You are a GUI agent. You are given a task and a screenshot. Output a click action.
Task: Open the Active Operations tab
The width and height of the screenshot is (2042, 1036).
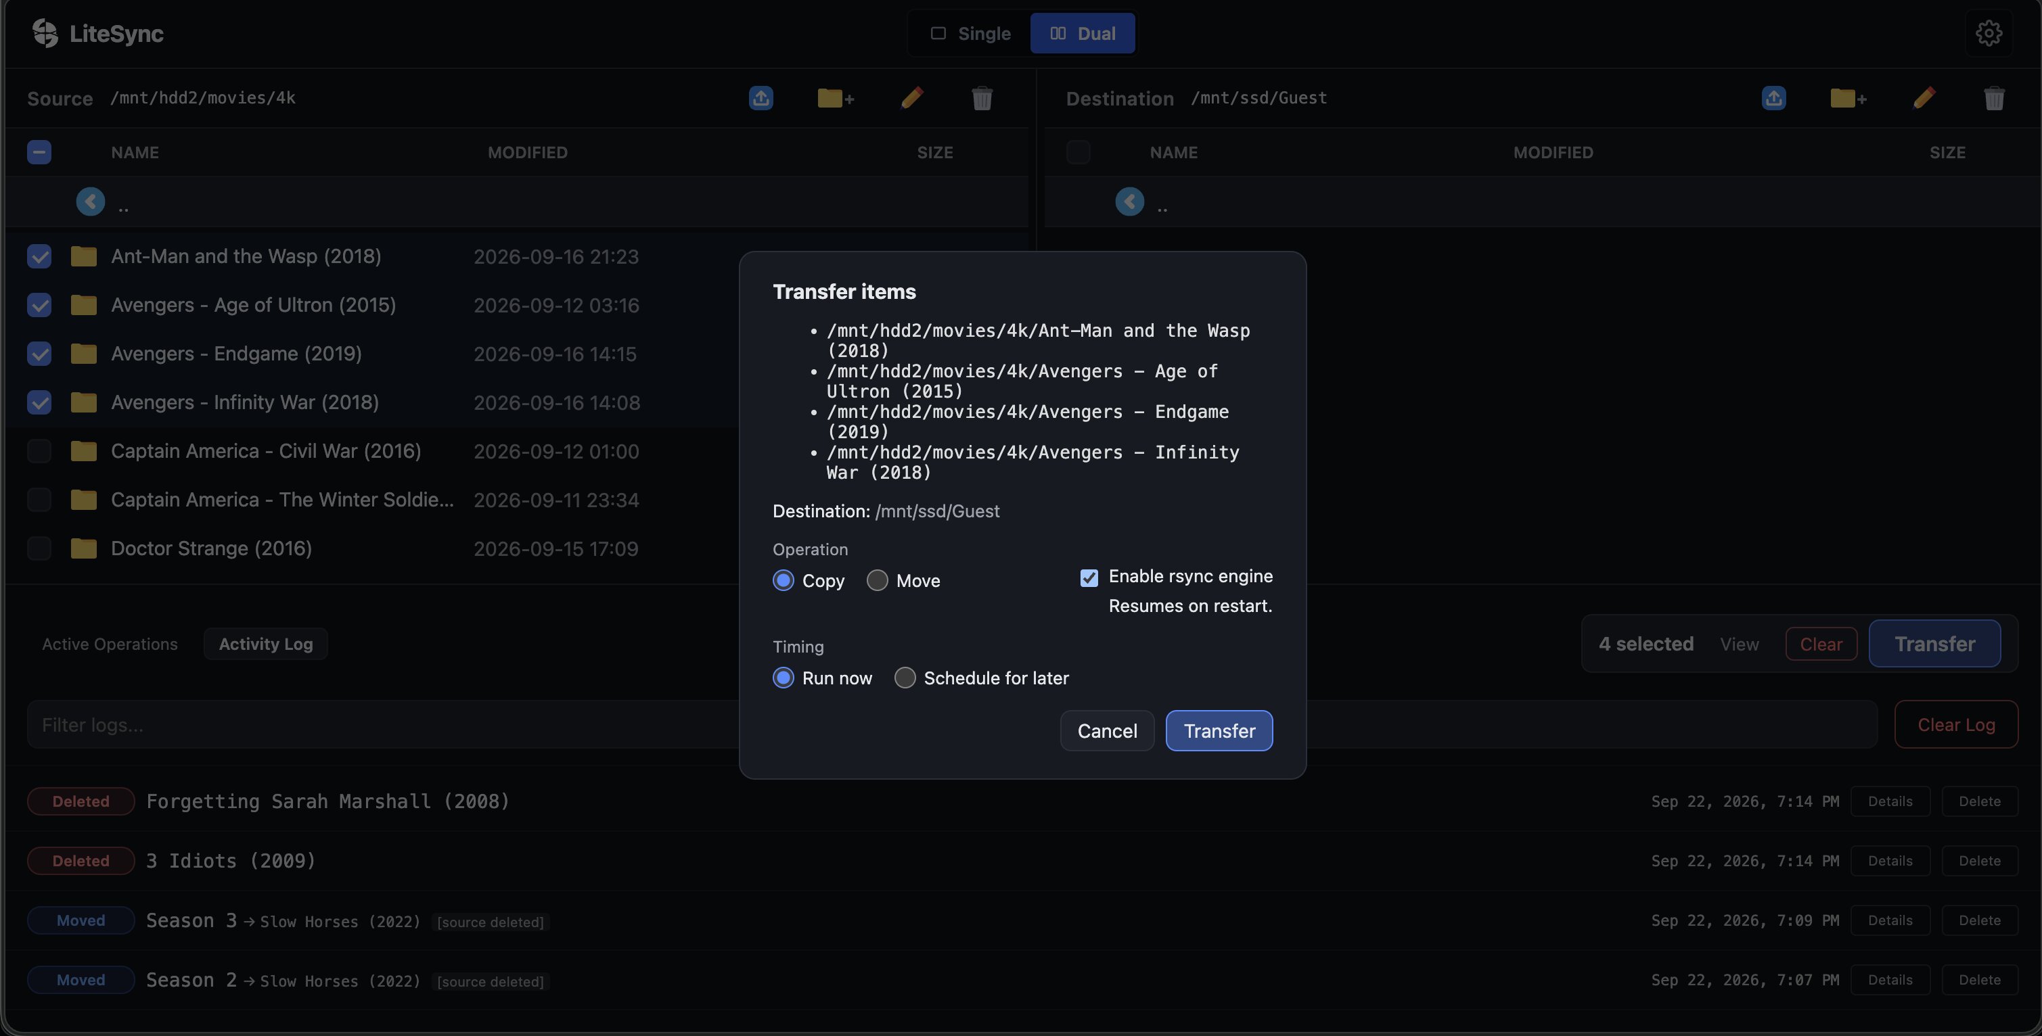(x=110, y=644)
